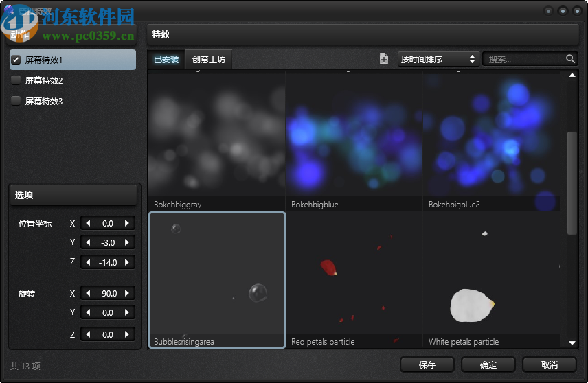Switch to the 已安装 tab
Screen dimensions: 588x383
coord(166,59)
